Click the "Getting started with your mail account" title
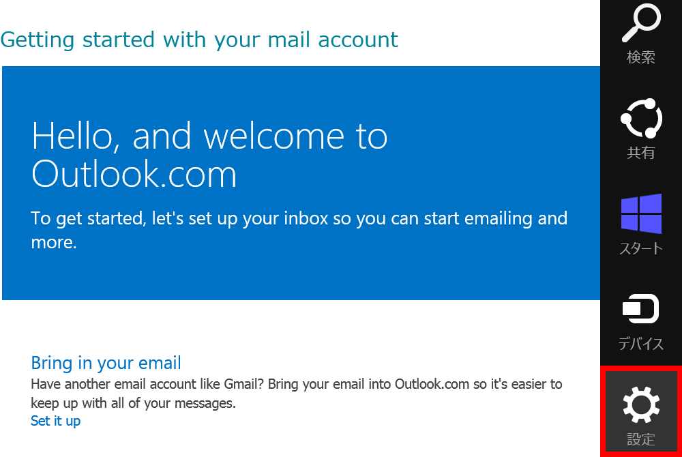Screen dimensions: 682x457 [199, 40]
